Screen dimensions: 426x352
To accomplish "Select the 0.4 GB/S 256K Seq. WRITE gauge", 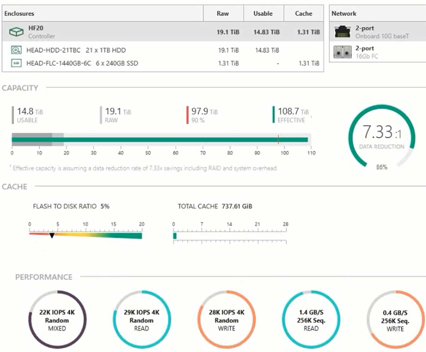I will tap(396, 320).
